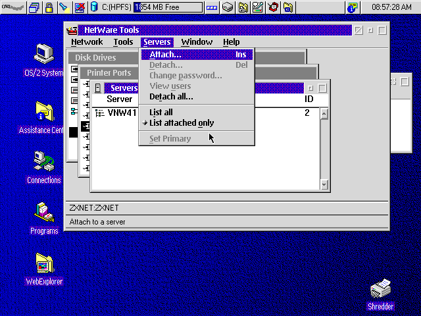Choose Set Primary in the Servers menu
Image resolution: width=421 pixels, height=316 pixels.
197,139
